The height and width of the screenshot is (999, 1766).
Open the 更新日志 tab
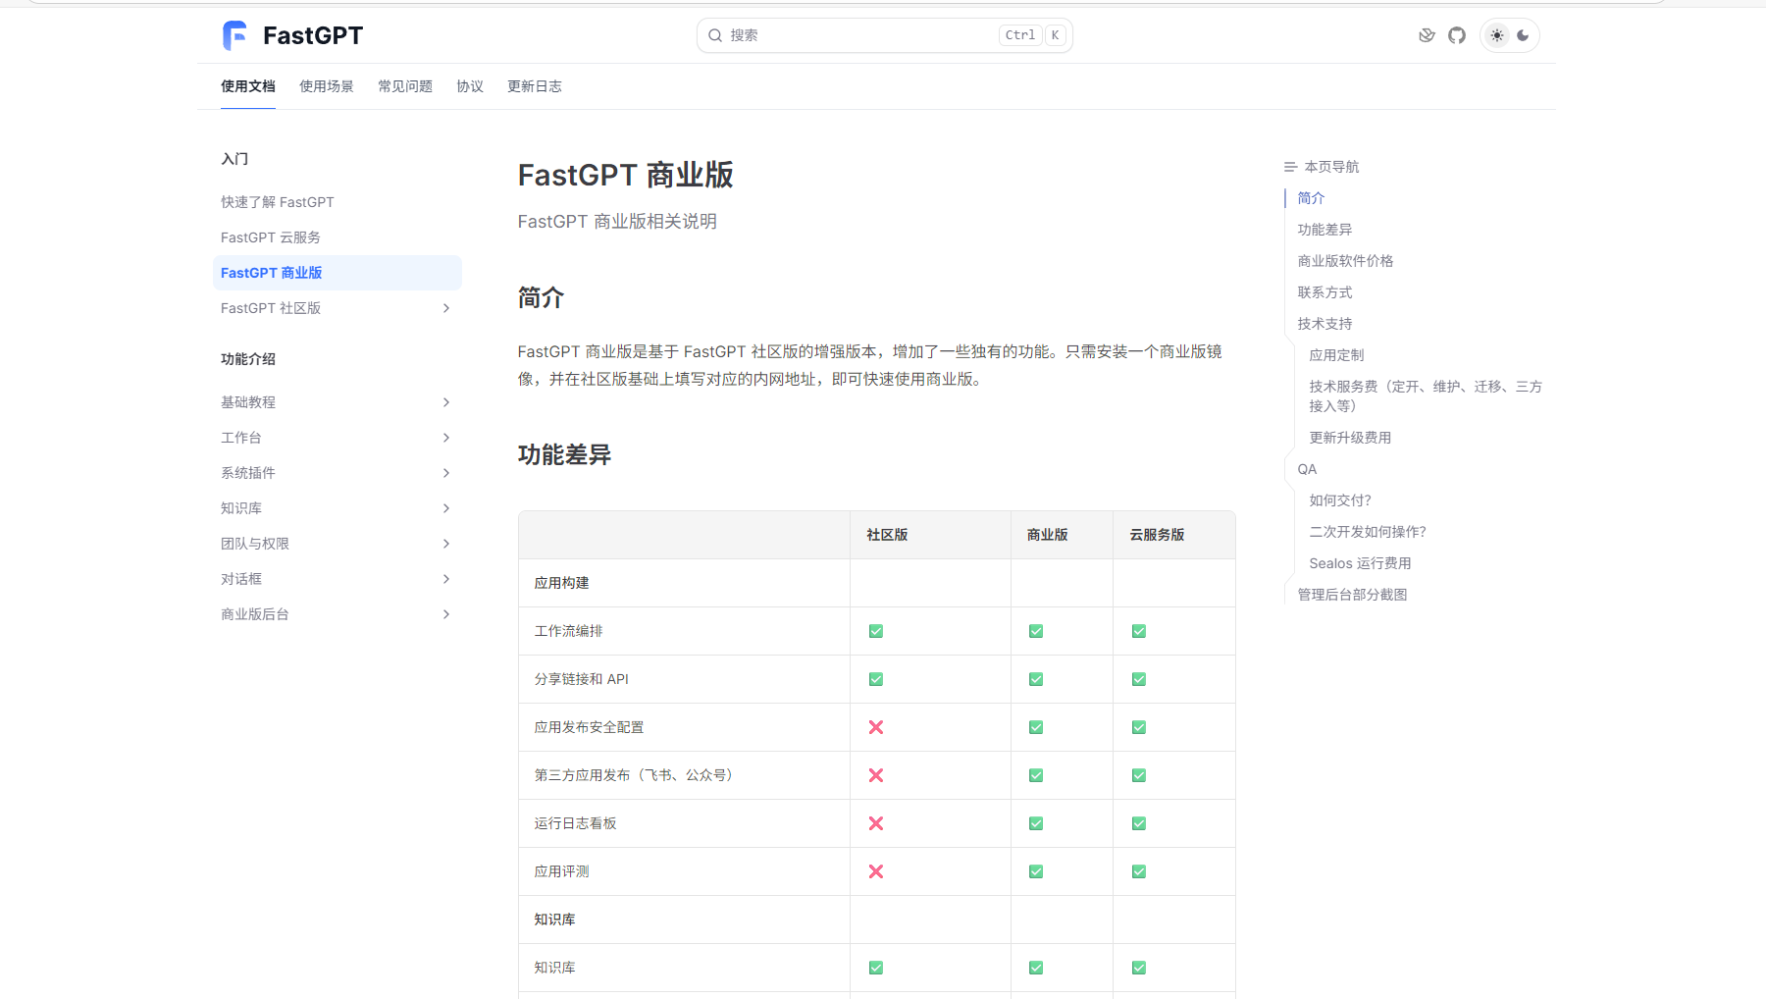[x=534, y=86]
